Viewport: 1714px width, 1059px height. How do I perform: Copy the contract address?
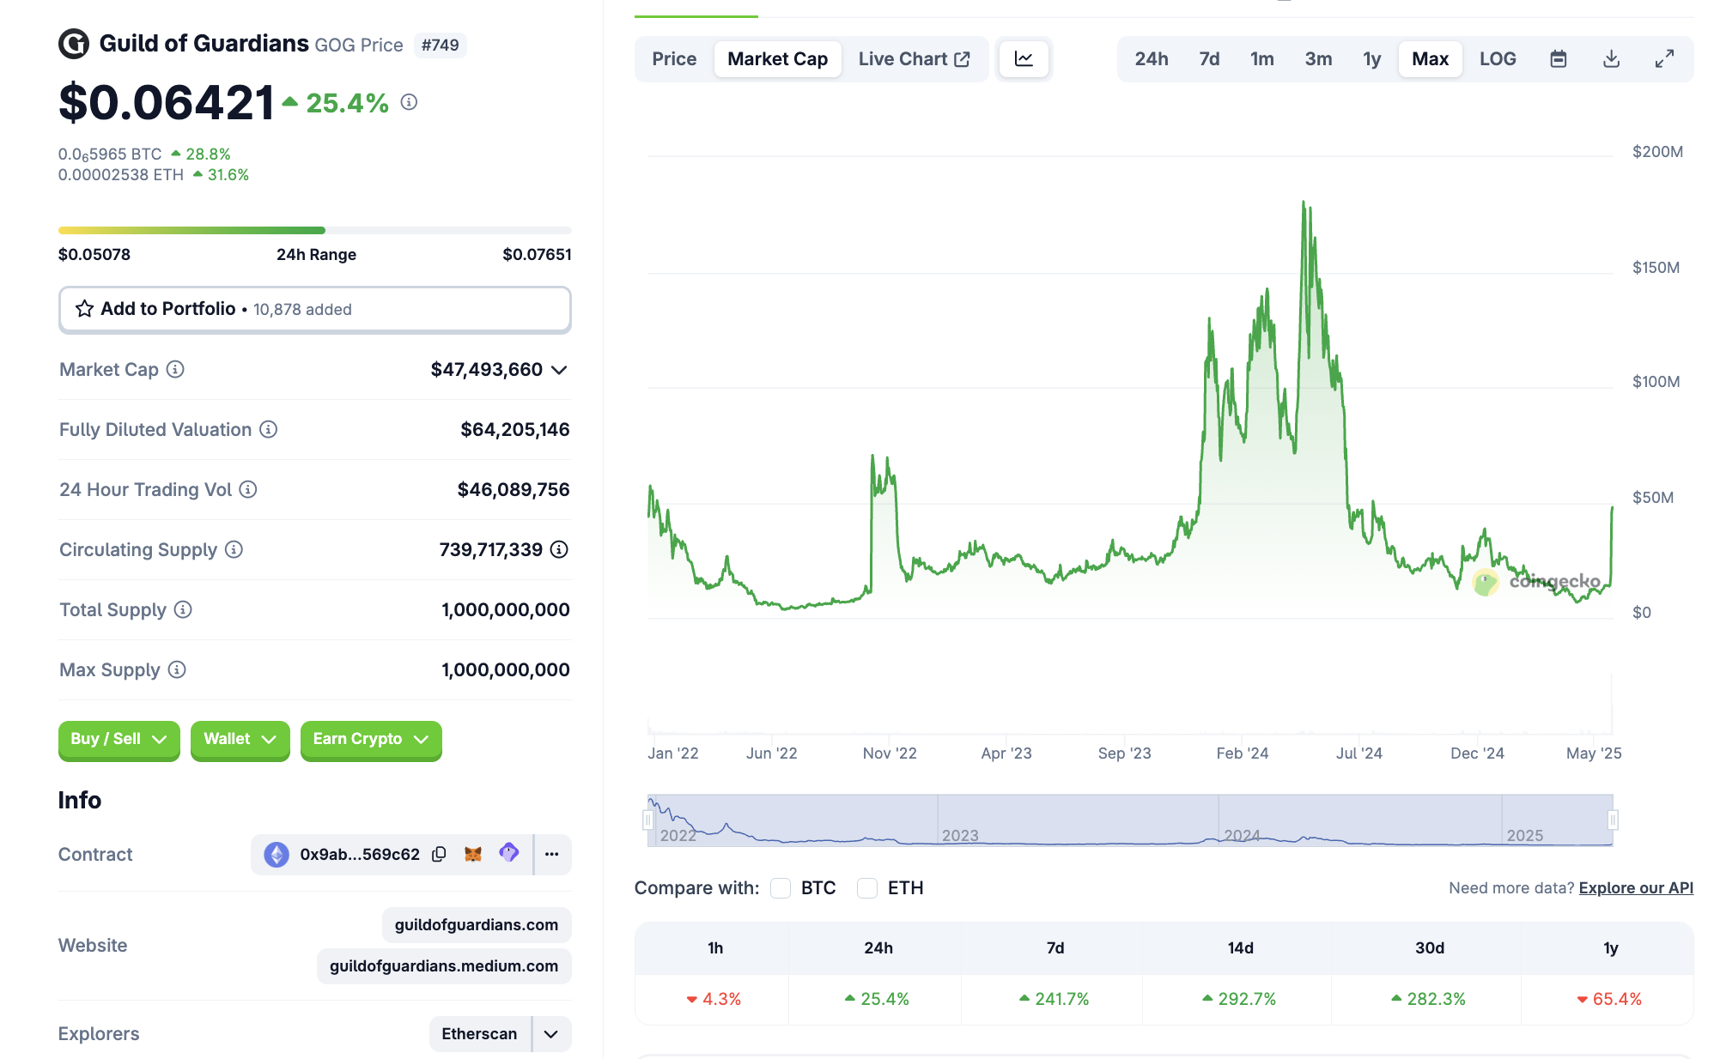pyautogui.click(x=439, y=854)
